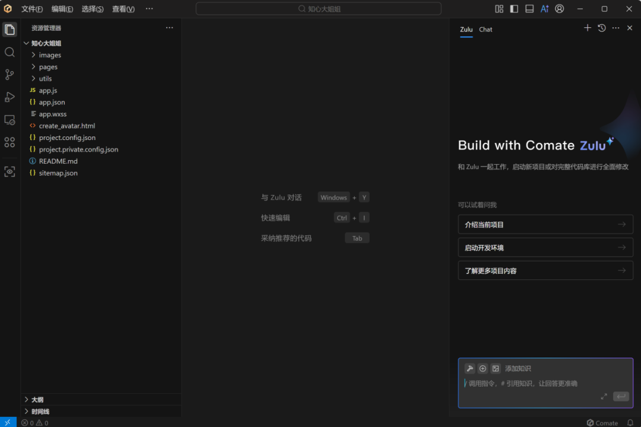Open the Remote Explorer icon

9,120
